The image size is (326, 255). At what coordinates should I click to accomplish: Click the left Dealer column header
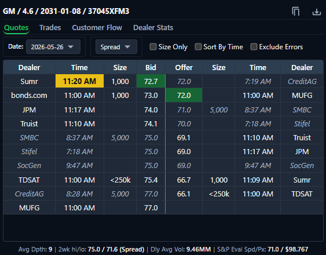[x=29, y=67]
